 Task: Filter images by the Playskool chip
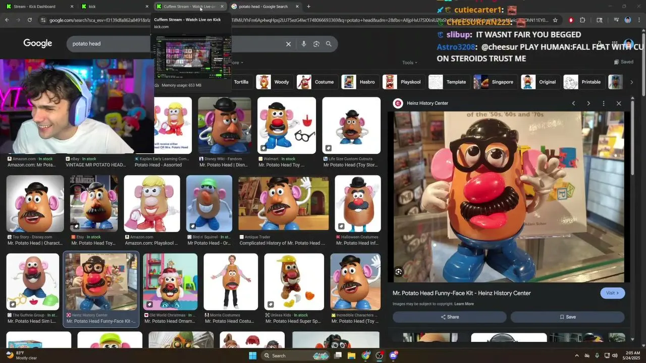pyautogui.click(x=403, y=82)
